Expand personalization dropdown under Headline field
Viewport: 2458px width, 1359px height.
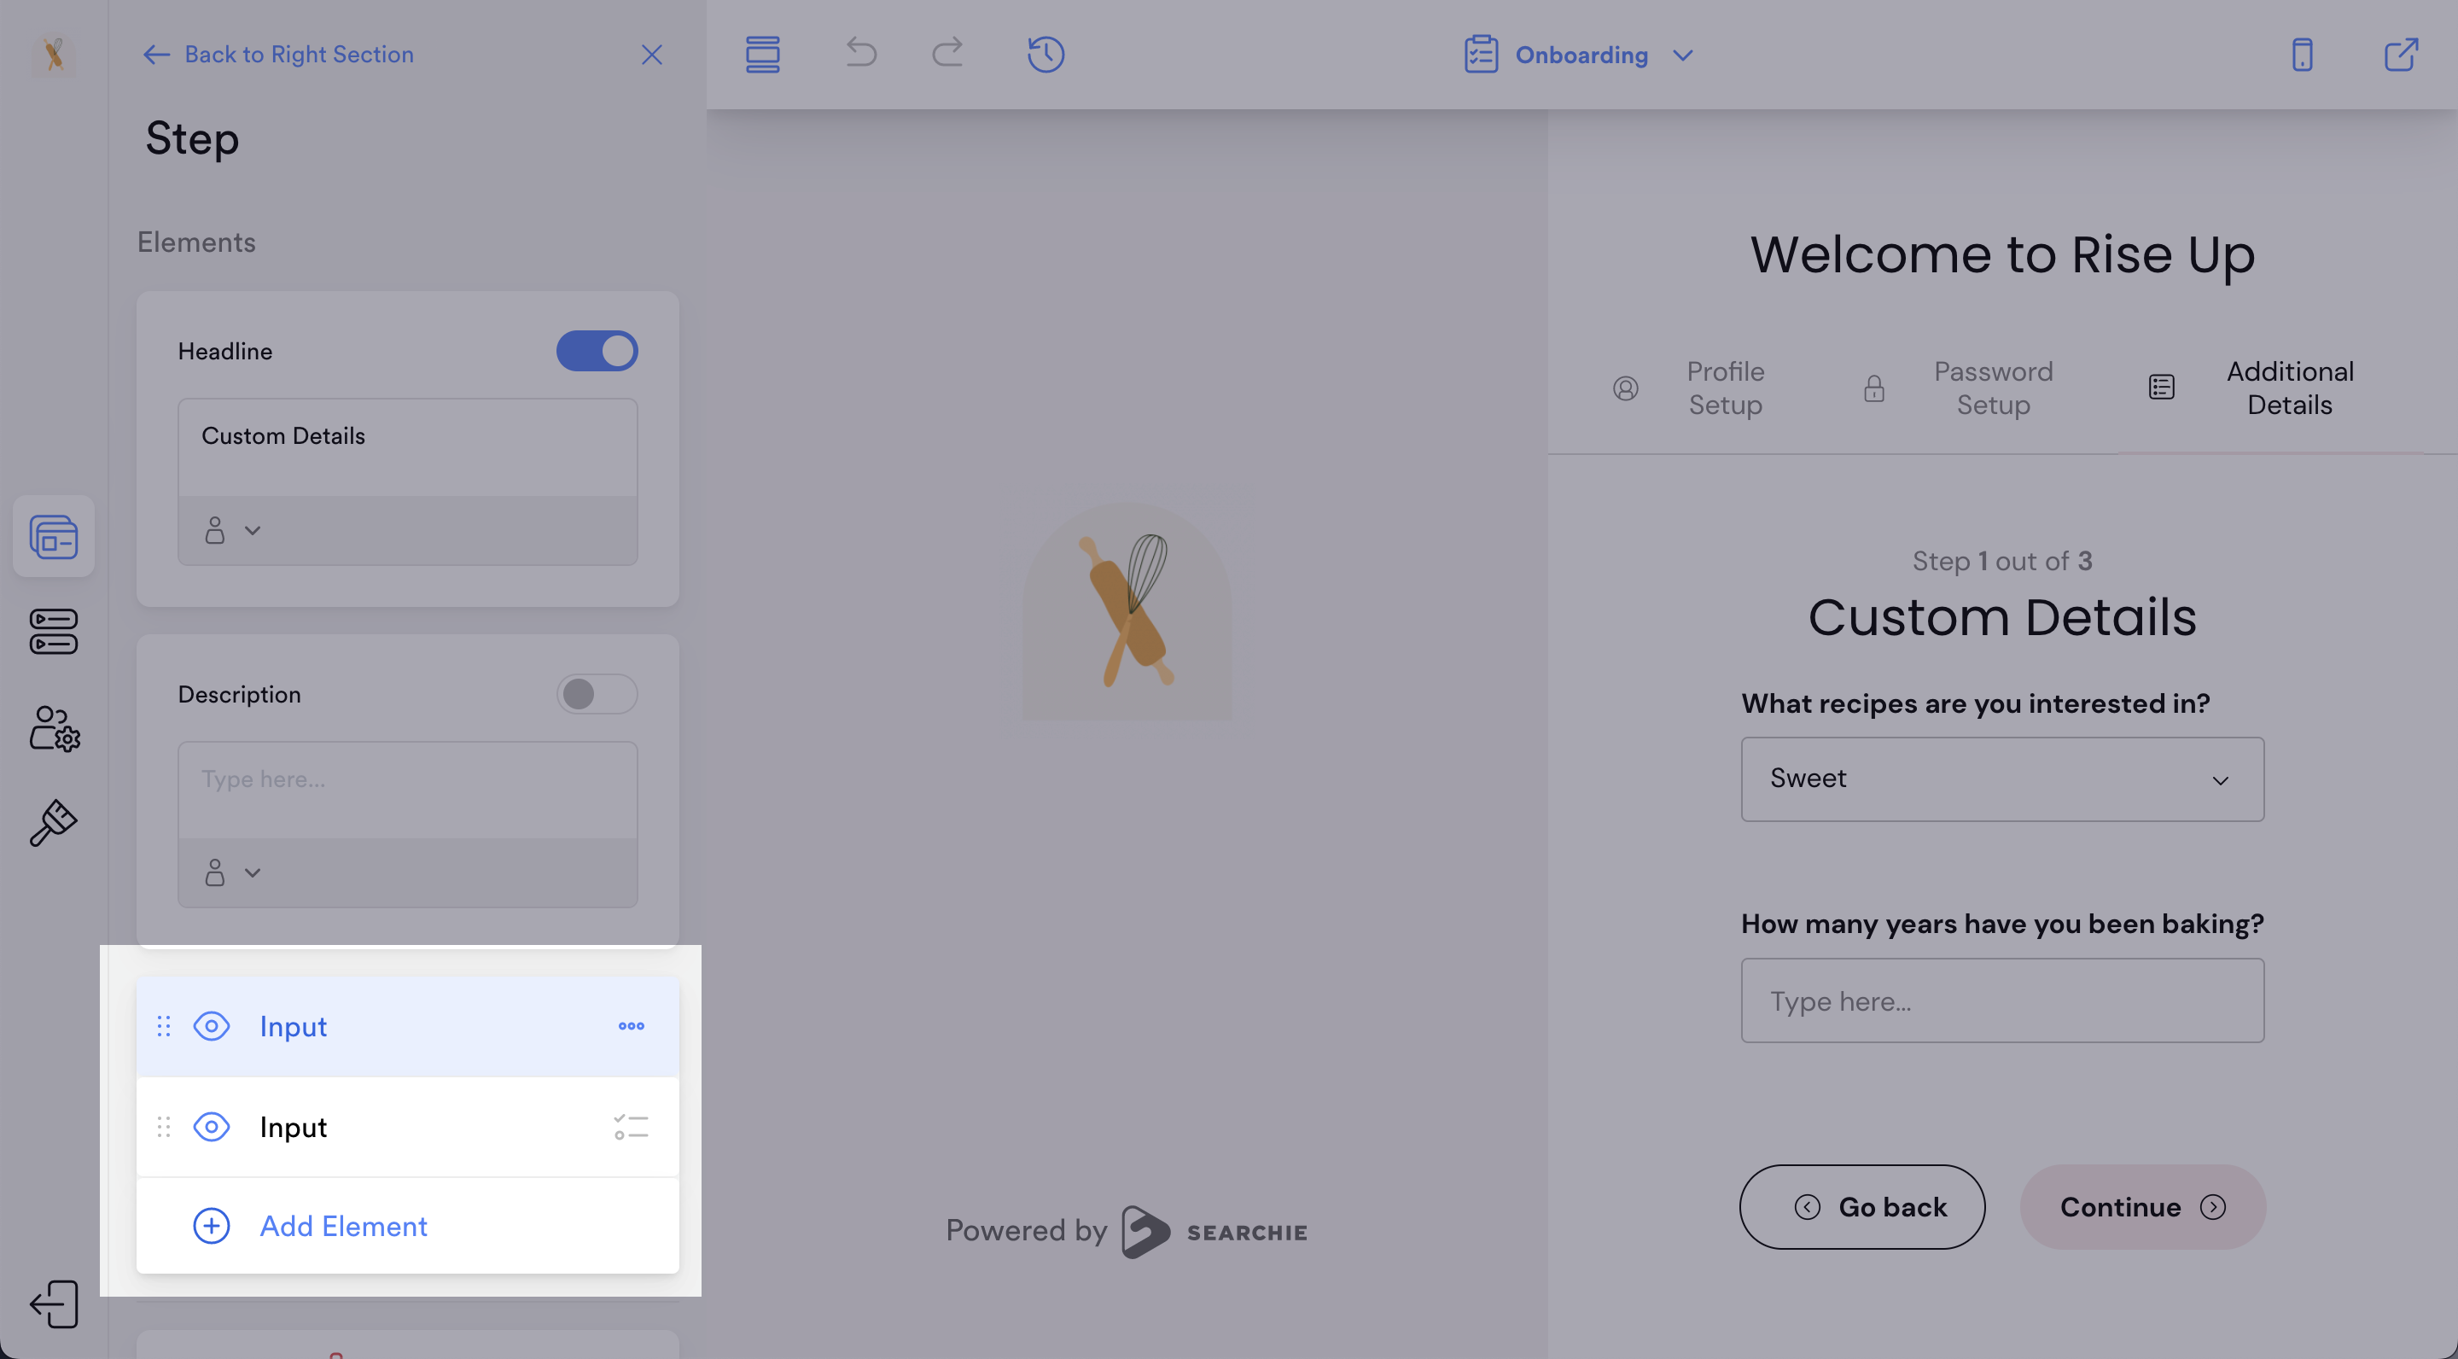click(232, 529)
